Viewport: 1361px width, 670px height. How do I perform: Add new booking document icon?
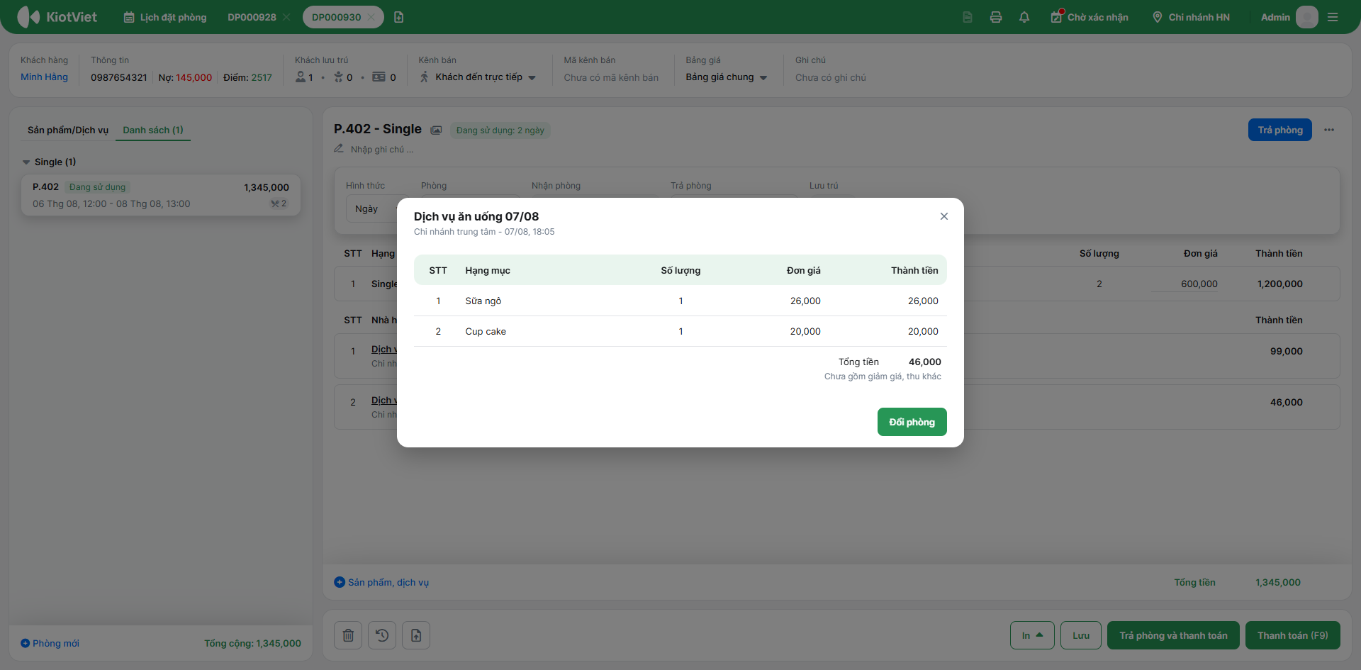(x=398, y=17)
